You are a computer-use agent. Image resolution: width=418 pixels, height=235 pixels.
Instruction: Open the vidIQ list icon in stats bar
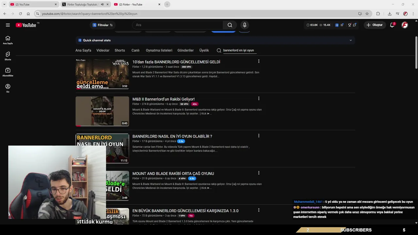[342, 25]
